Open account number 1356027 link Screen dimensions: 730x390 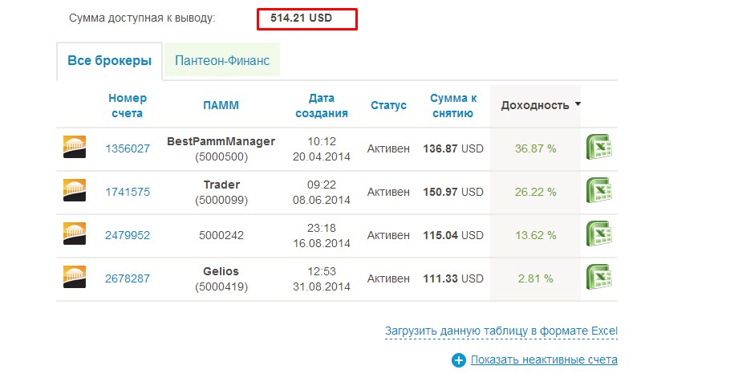pos(128,148)
